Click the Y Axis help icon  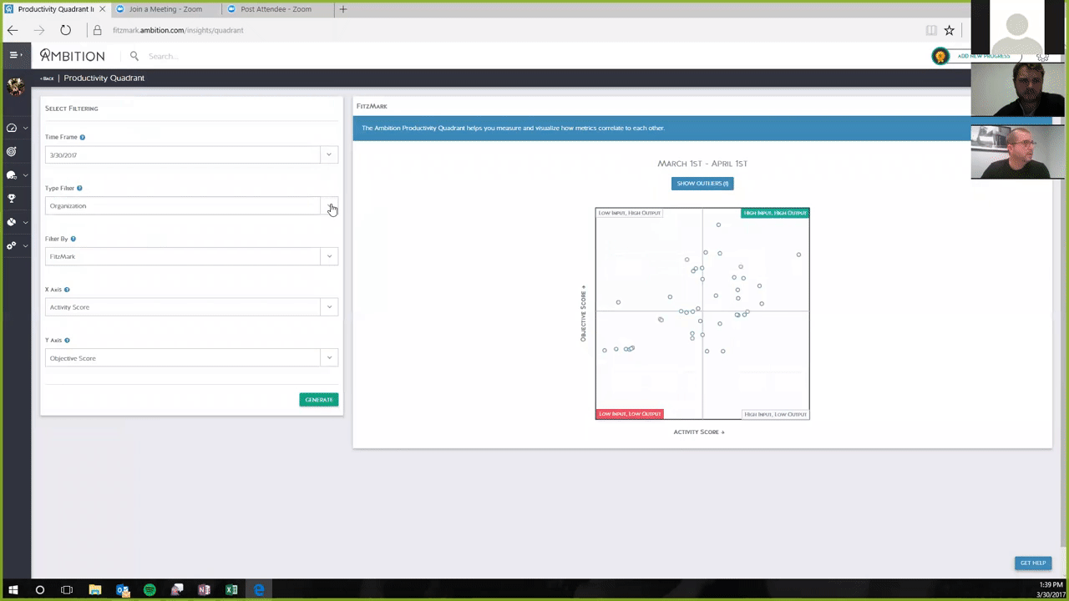coord(67,341)
